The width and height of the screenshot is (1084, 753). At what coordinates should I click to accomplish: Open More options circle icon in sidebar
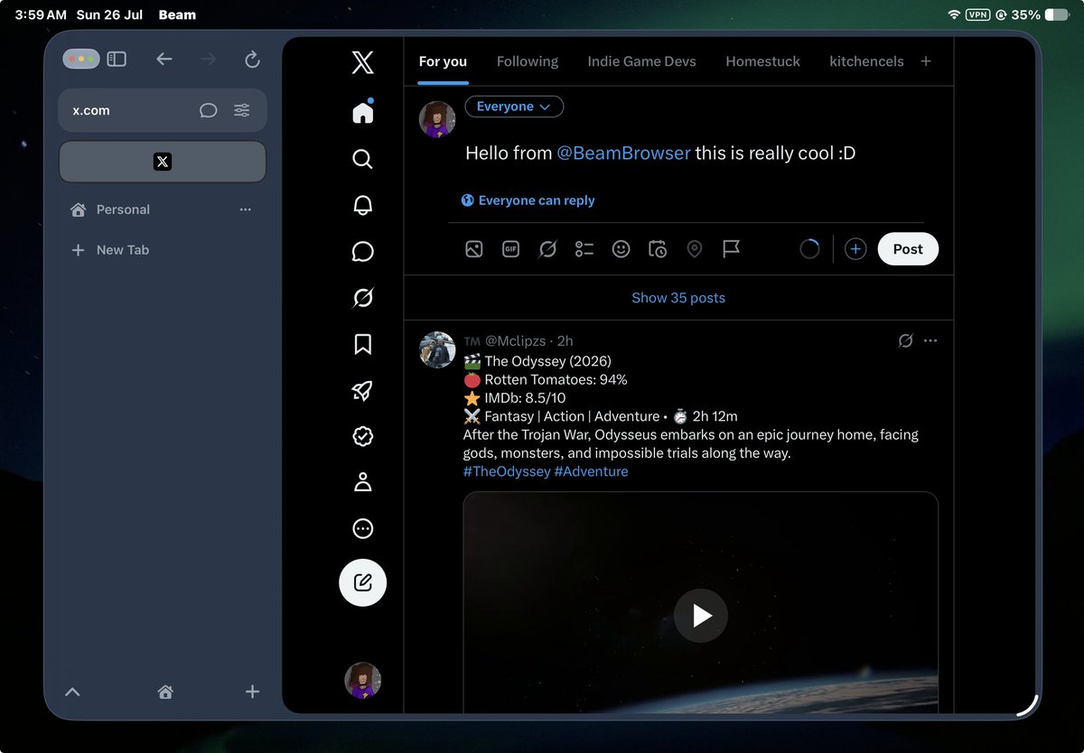(x=362, y=529)
